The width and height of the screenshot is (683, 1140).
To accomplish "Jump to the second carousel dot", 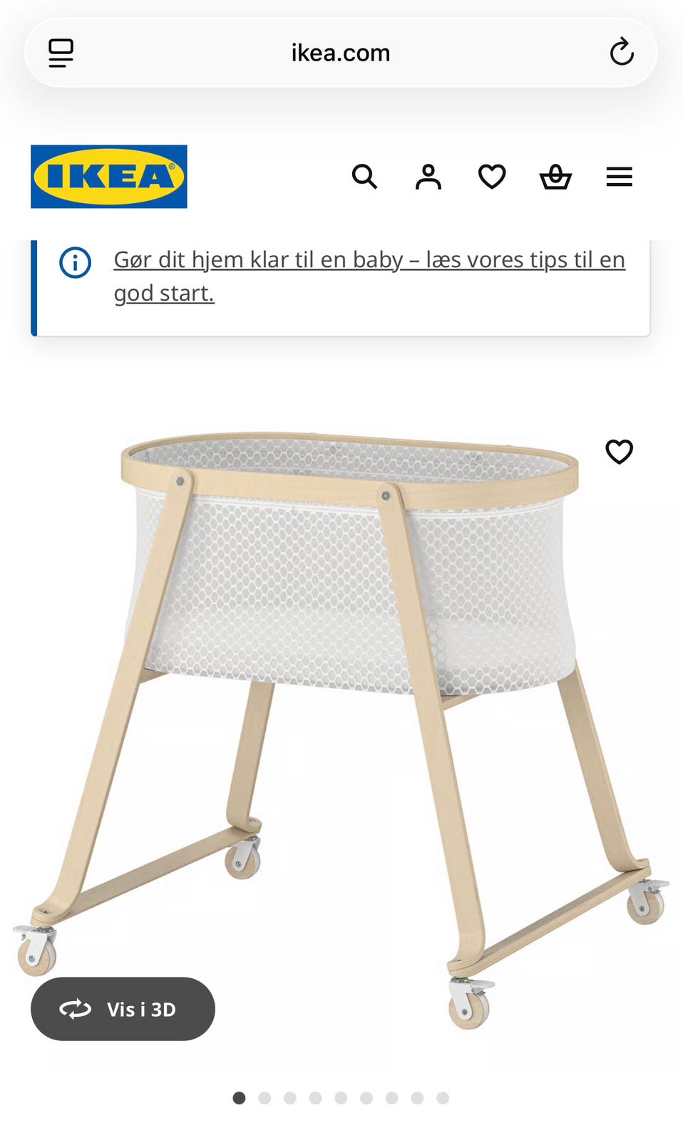I will pos(265,1098).
